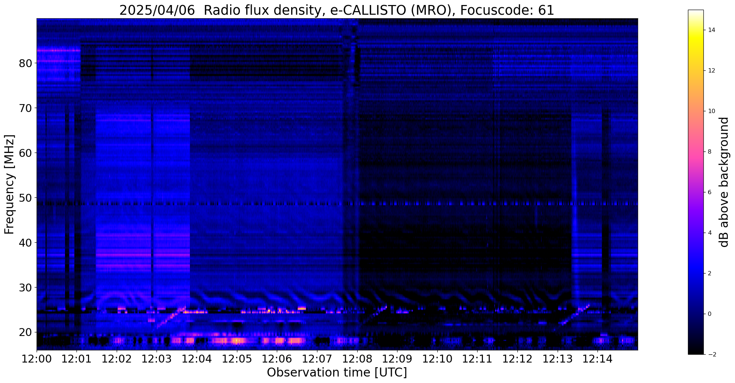Click the plot title mentioning e-CALLISTO (MRO)
735x383 pixels.
[x=337, y=10]
